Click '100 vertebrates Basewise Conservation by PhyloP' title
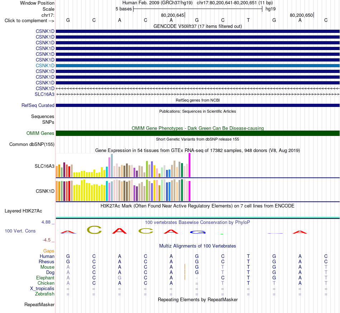340x313 pixels. (x=198, y=222)
